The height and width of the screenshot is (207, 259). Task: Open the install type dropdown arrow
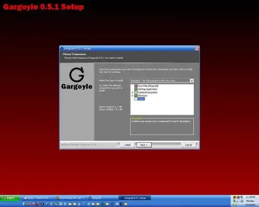(x=191, y=81)
